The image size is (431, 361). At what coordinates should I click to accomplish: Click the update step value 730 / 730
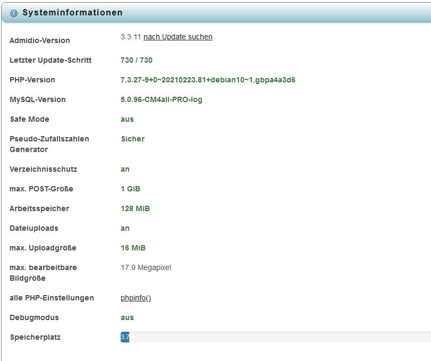(137, 60)
